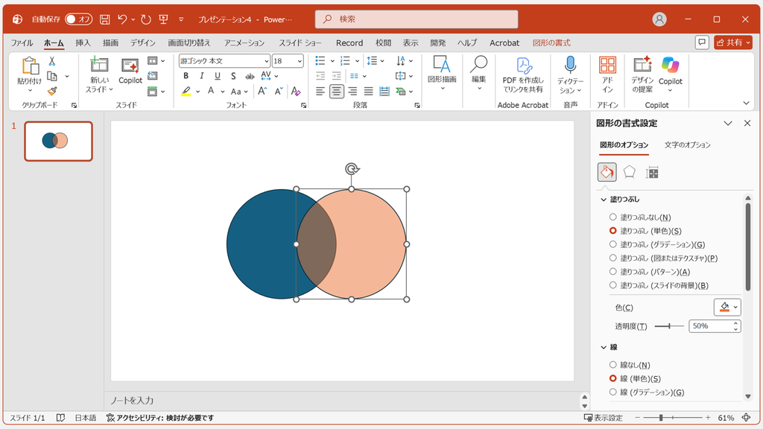Image resolution: width=763 pixels, height=429 pixels.
Task: Select the Cut scissors icon
Action: click(52, 61)
